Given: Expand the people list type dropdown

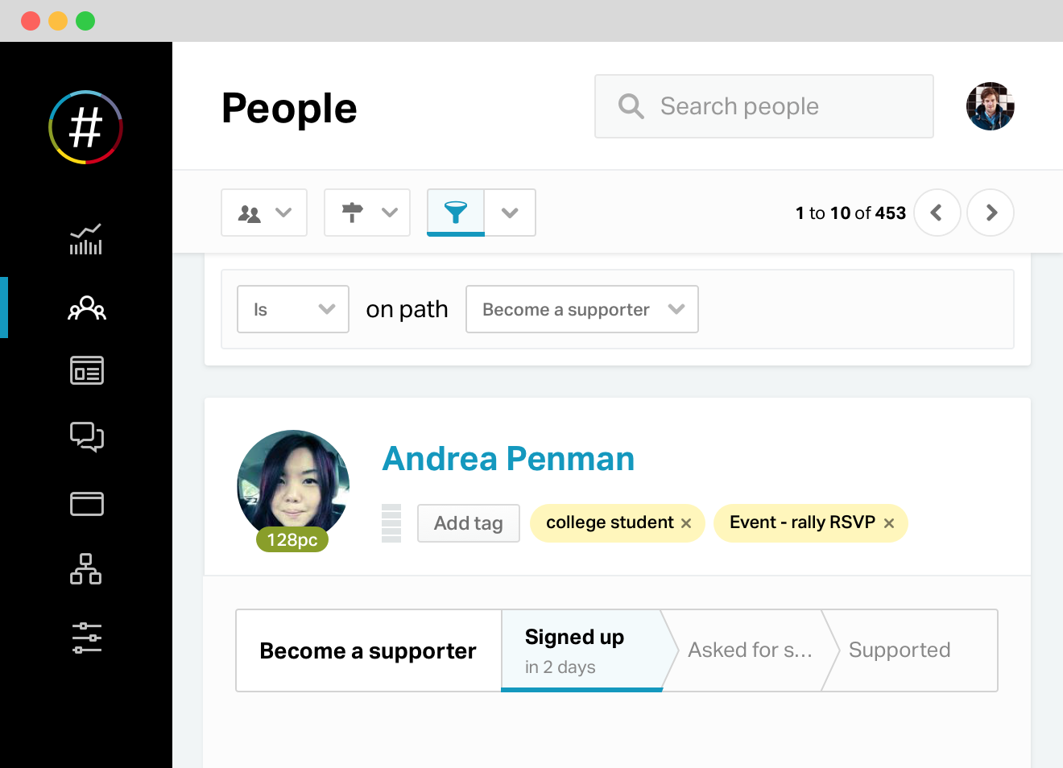Looking at the screenshot, I should 264,213.
